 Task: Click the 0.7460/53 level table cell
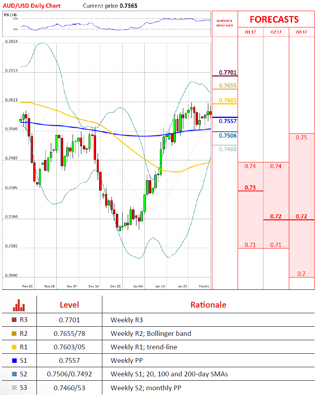pyautogui.click(x=69, y=388)
